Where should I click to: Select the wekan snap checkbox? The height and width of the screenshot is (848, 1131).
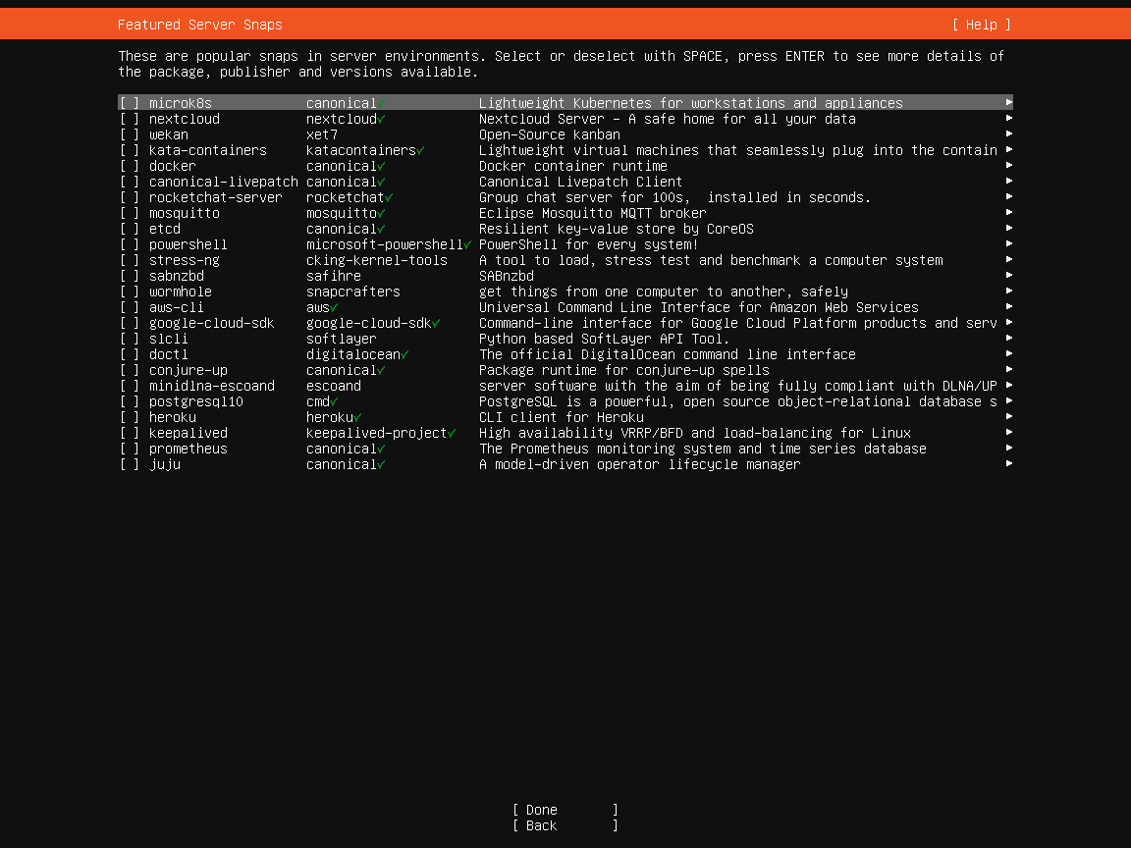click(x=130, y=134)
